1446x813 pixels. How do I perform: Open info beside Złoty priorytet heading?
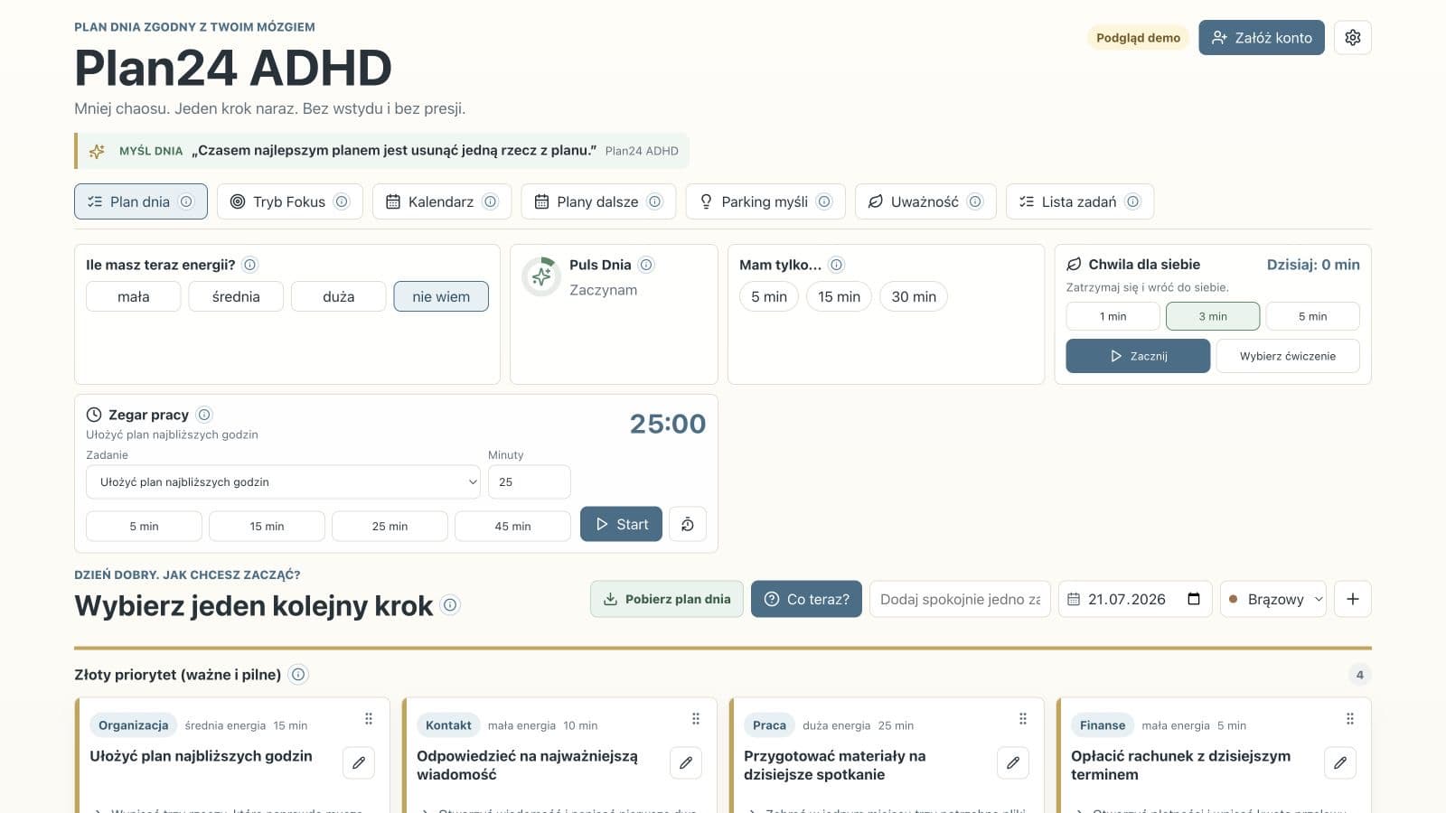pos(298,674)
